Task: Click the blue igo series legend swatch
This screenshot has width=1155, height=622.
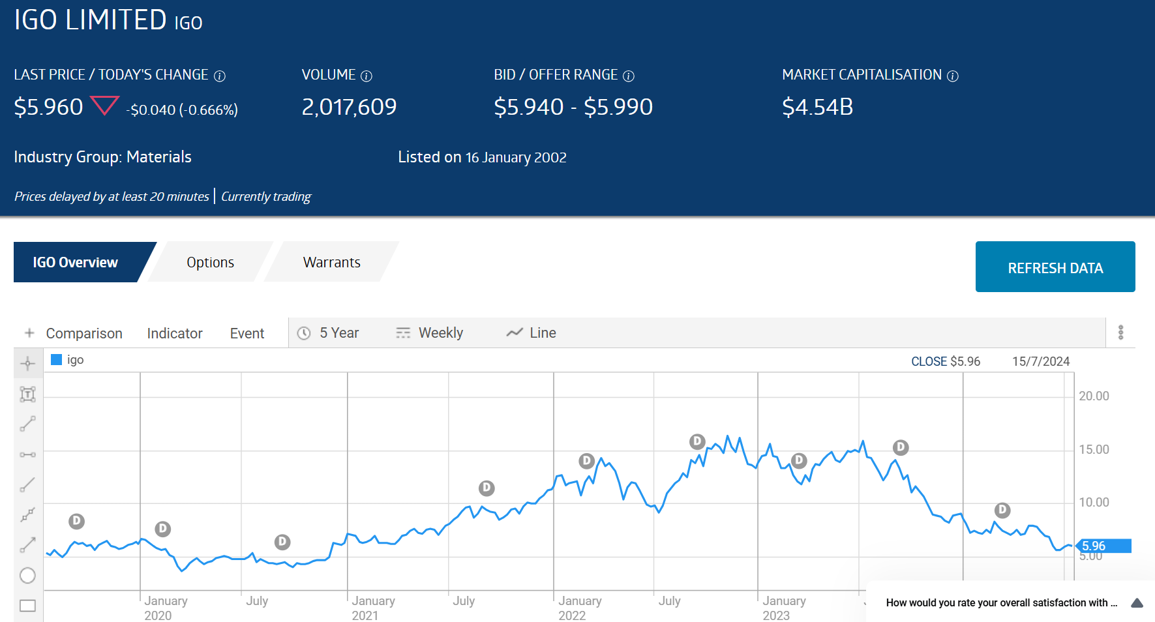Action: click(56, 359)
